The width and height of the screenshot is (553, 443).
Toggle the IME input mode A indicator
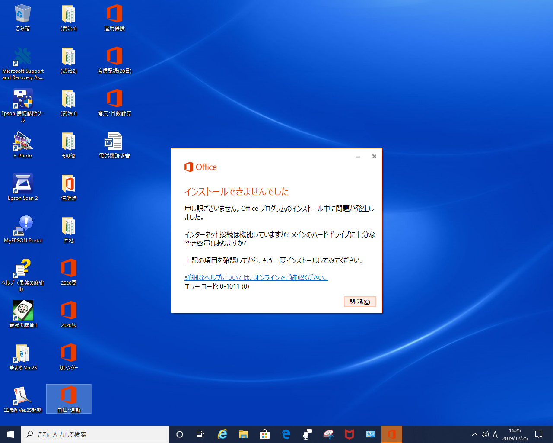tap(495, 434)
